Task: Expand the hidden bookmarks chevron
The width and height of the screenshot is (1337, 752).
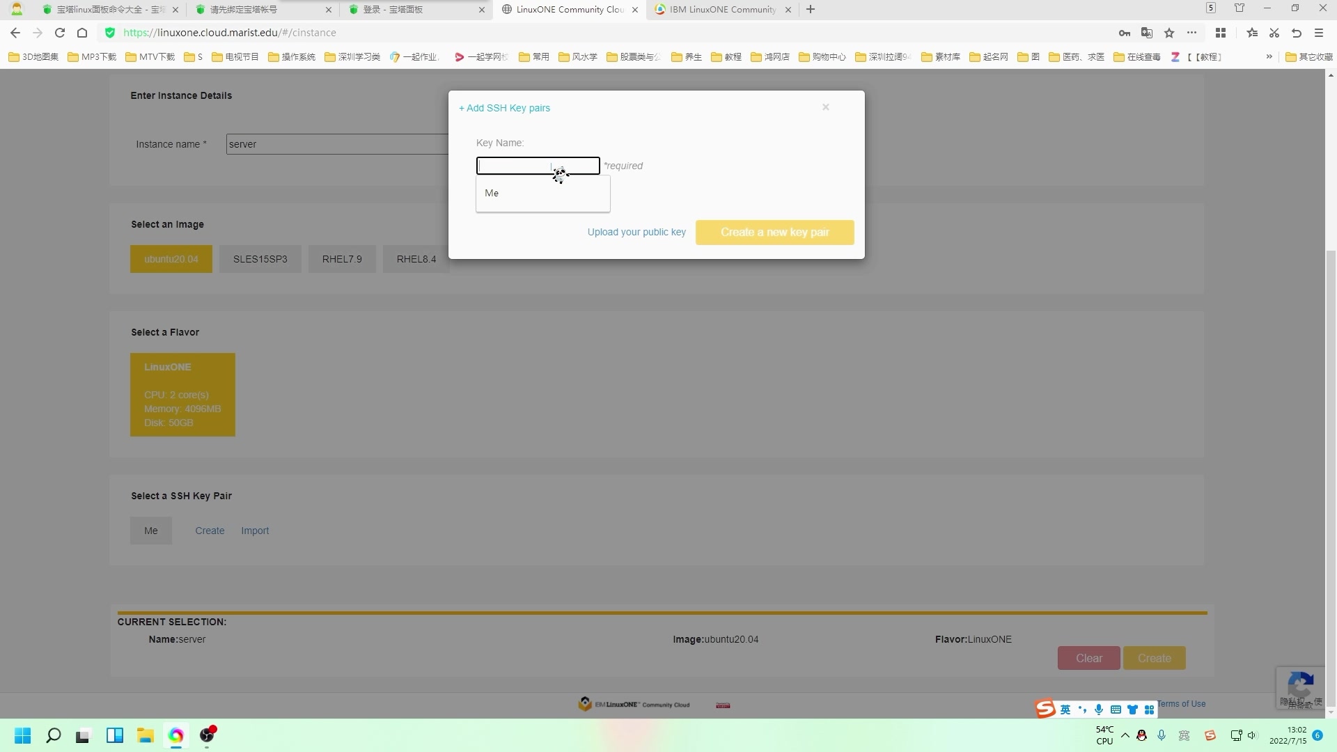Action: pos(1269,56)
